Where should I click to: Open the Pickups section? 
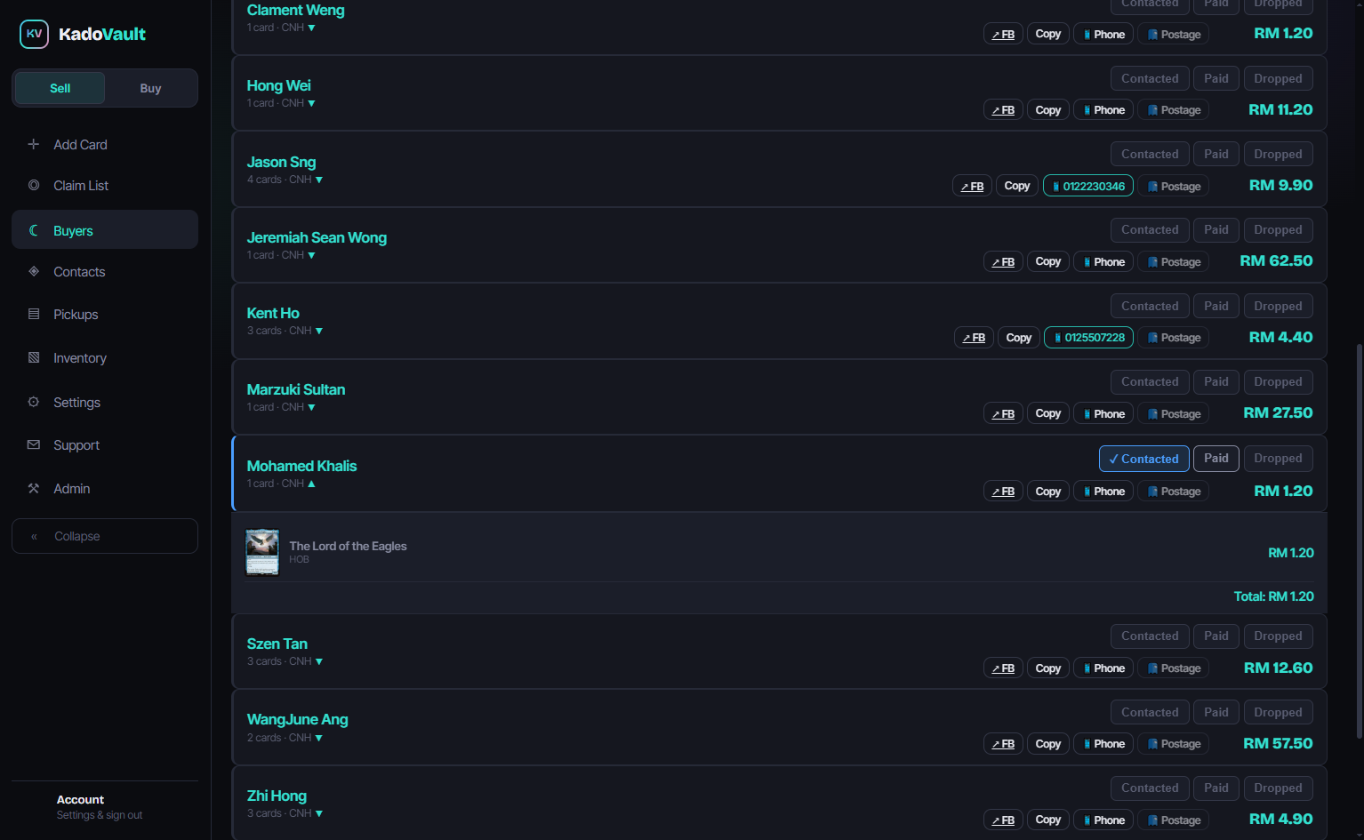coord(105,314)
